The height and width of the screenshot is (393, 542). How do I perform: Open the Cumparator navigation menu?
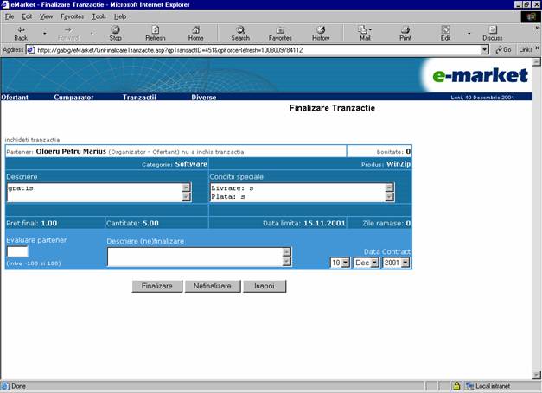coord(73,98)
